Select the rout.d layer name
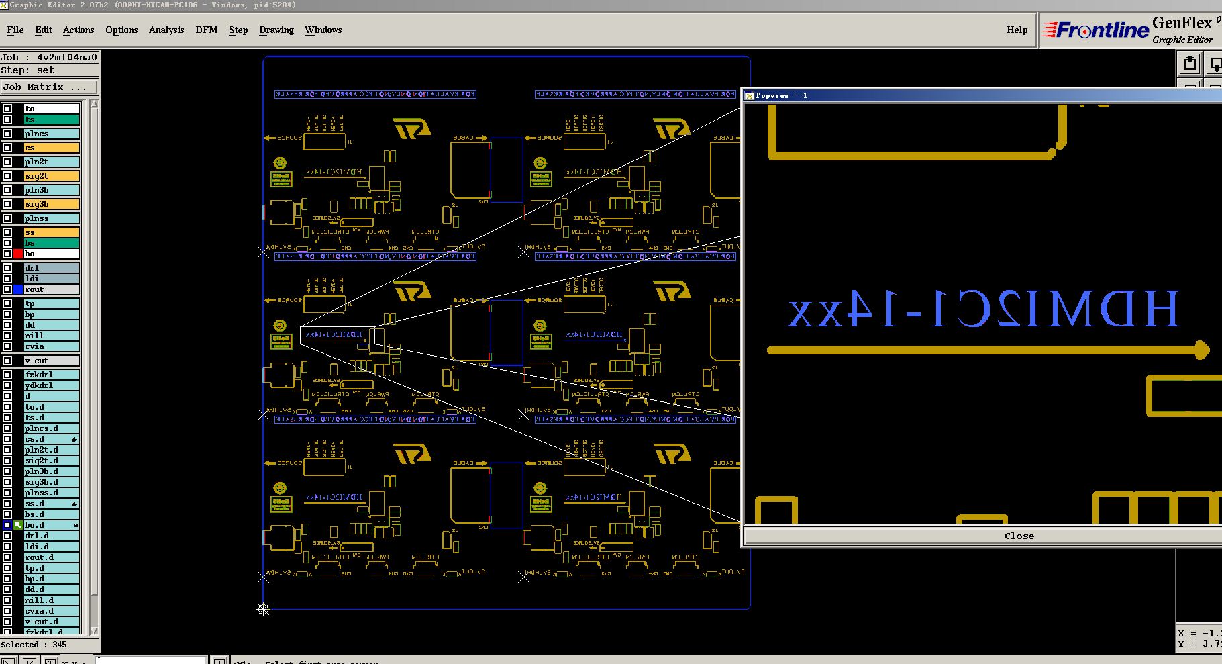 52,557
